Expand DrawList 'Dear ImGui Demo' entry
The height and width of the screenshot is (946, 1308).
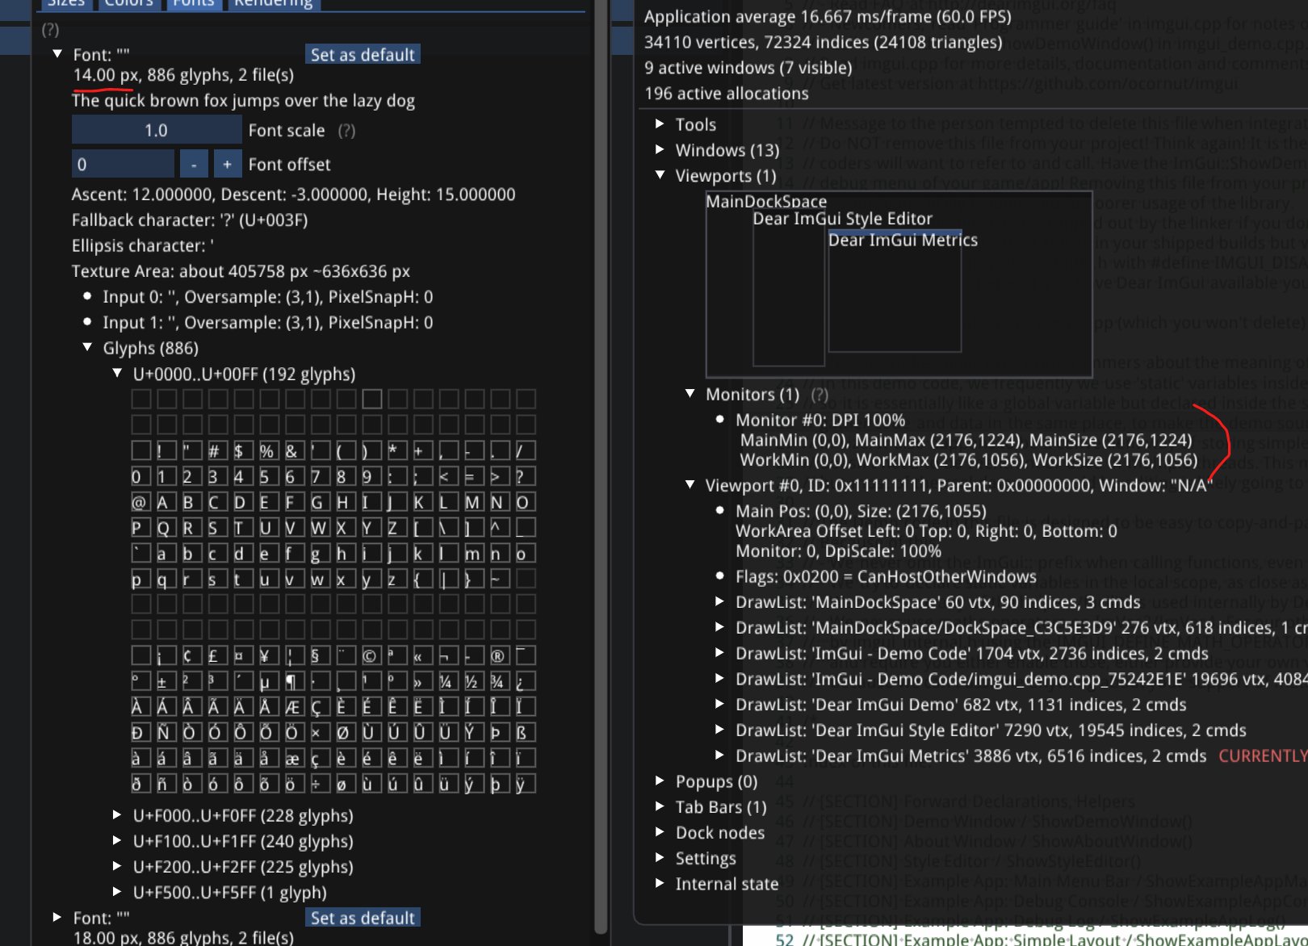point(720,704)
